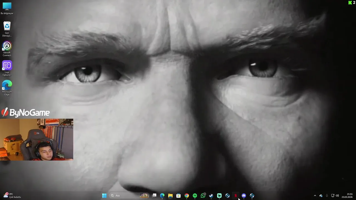The width and height of the screenshot is (356, 200).
Task: Launch Edge browser from the taskbar
Action: pyautogui.click(x=162, y=196)
